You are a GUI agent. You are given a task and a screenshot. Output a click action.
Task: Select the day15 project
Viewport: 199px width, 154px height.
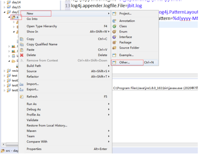click(x=16, y=7)
